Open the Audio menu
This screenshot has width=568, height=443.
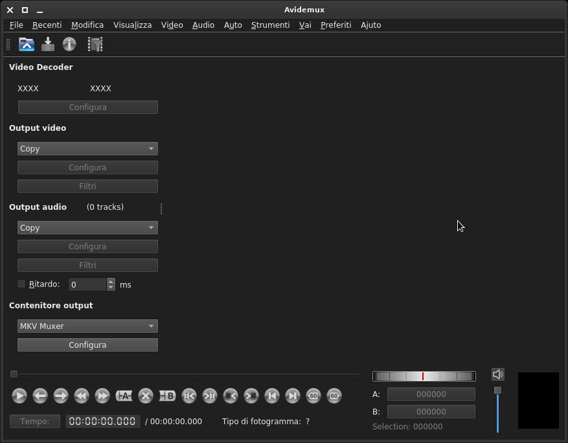(203, 25)
